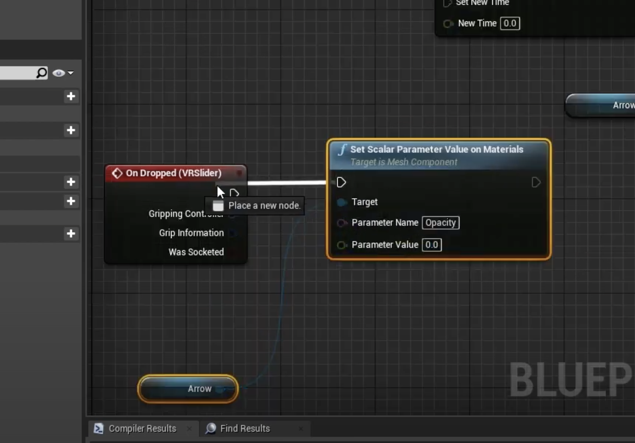Select the Arrow variable node at the bottom
The height and width of the screenshot is (443, 635).
tap(188, 389)
